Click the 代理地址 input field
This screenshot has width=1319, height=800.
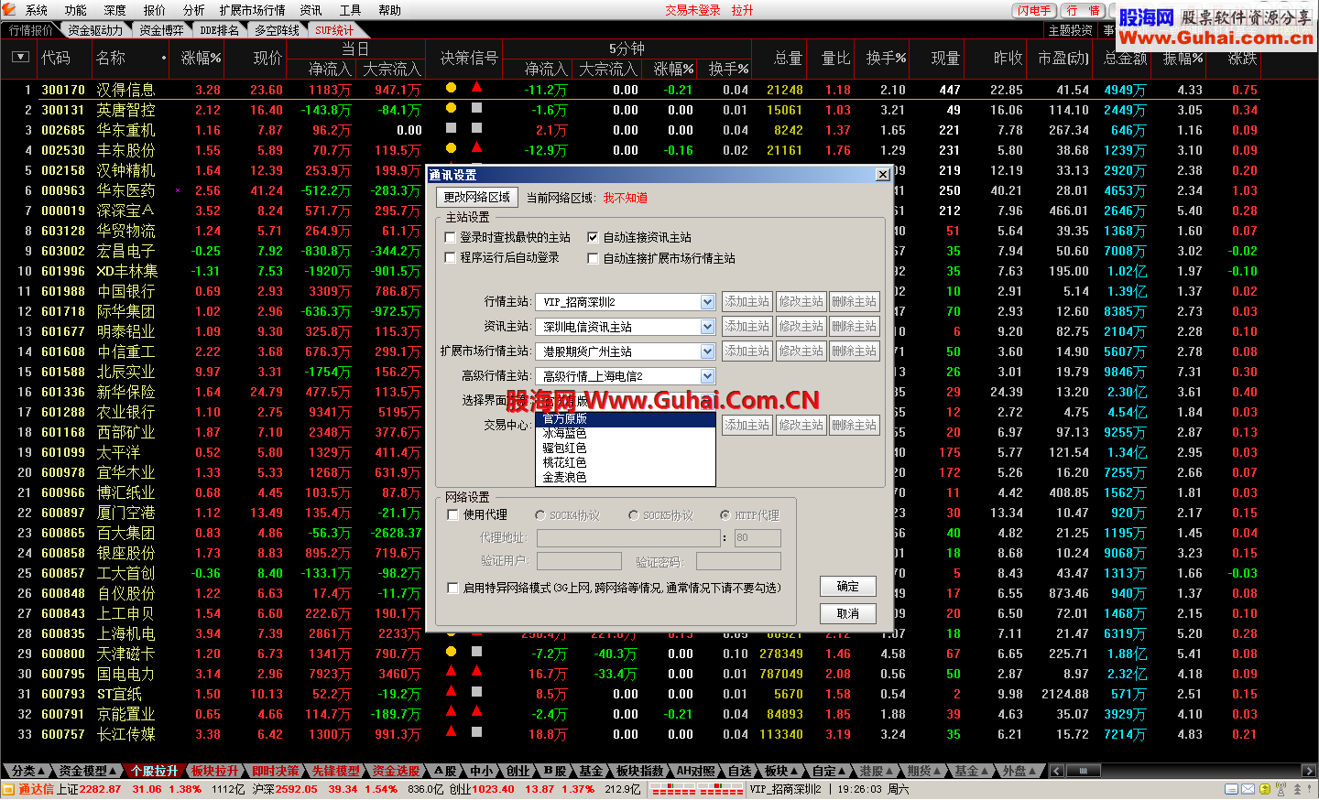628,537
